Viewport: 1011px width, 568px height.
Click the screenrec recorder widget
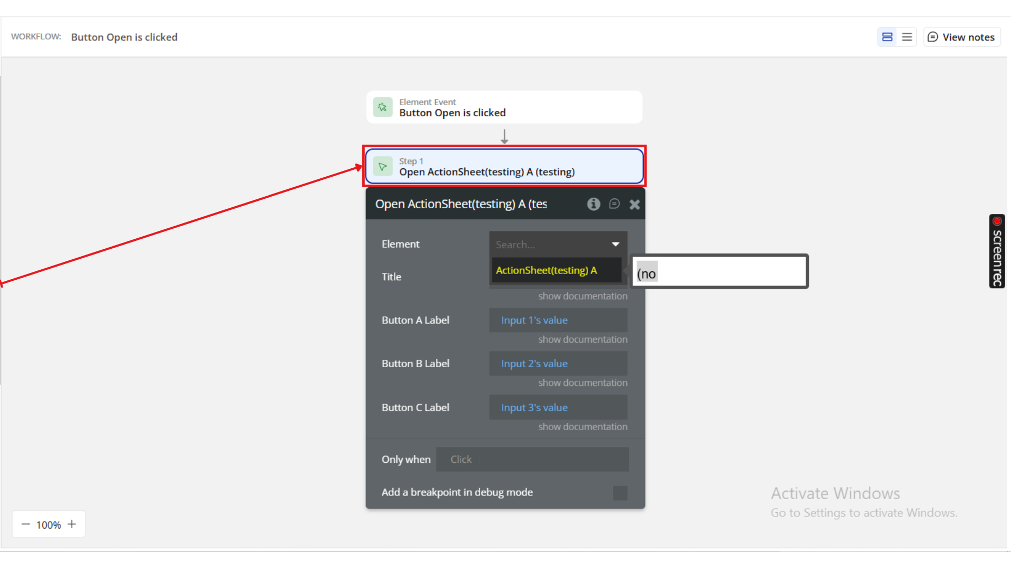click(x=997, y=251)
